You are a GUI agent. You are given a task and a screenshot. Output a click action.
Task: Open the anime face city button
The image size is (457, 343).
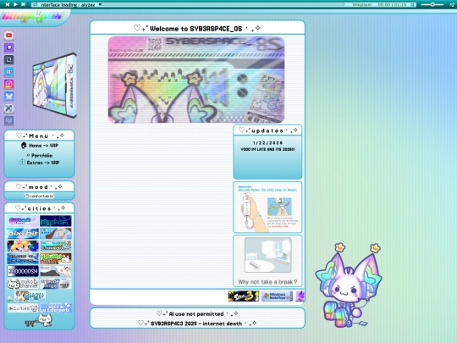tap(30, 296)
